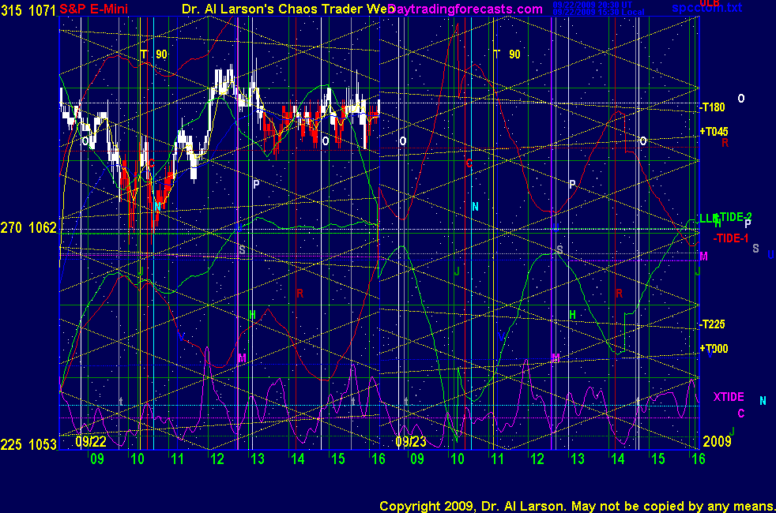The height and width of the screenshot is (513, 776).
Task: Select the '270 1062' price axis label
Action: pyautogui.click(x=28, y=228)
